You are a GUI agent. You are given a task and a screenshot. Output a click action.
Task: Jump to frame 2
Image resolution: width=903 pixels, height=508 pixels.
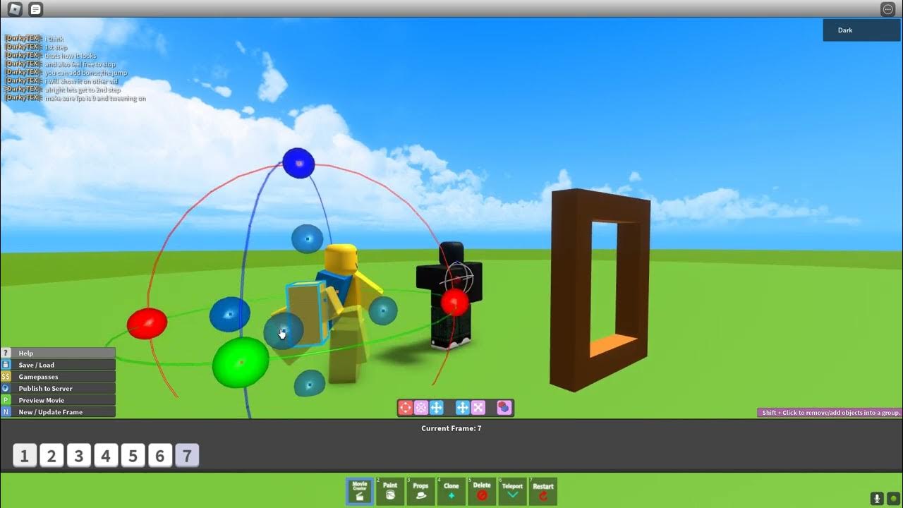[51, 456]
